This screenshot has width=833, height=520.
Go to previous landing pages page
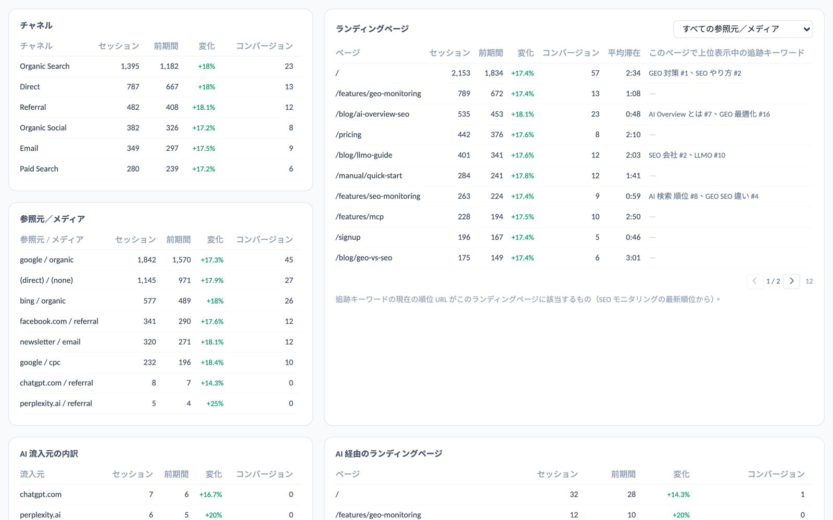pos(754,281)
